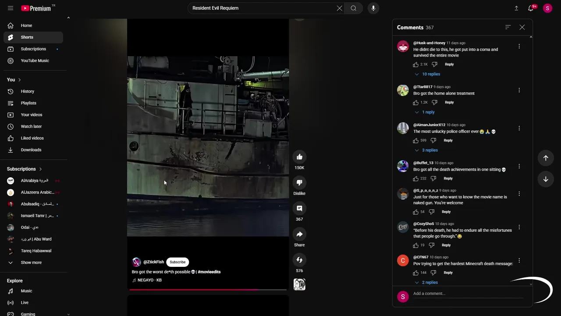Open Liked videos in the sidebar
The image size is (561, 316).
click(33, 138)
